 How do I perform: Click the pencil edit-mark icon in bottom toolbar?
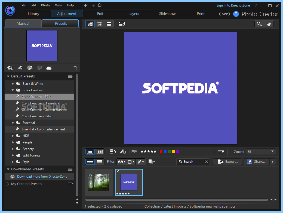123,152
